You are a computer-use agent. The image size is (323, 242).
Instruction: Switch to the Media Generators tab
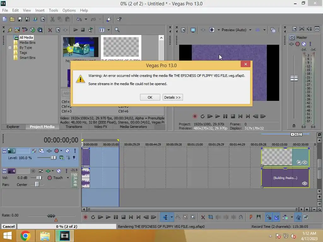(133, 127)
